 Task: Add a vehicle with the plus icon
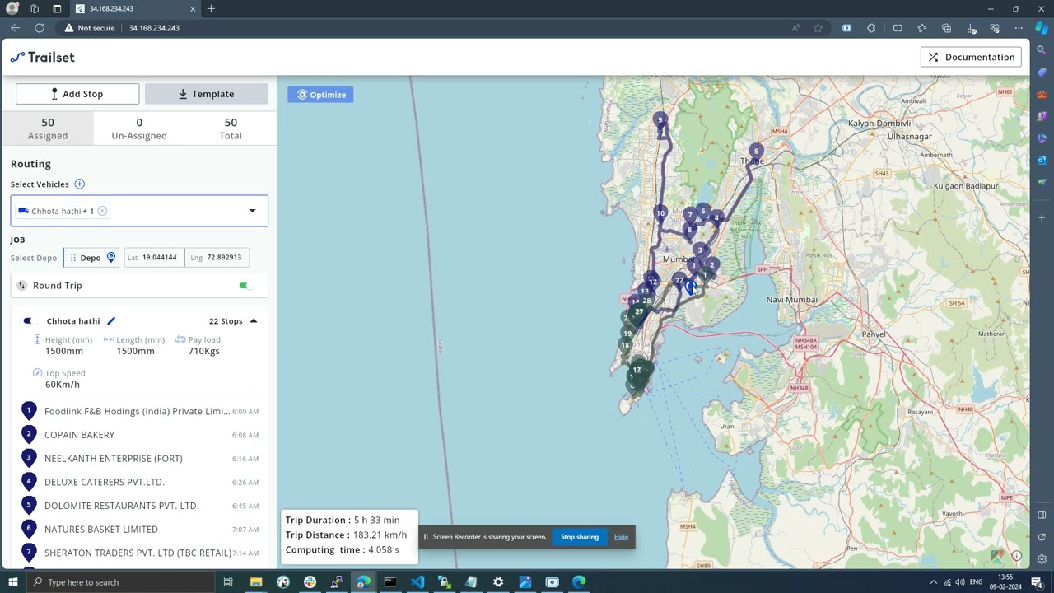point(79,184)
